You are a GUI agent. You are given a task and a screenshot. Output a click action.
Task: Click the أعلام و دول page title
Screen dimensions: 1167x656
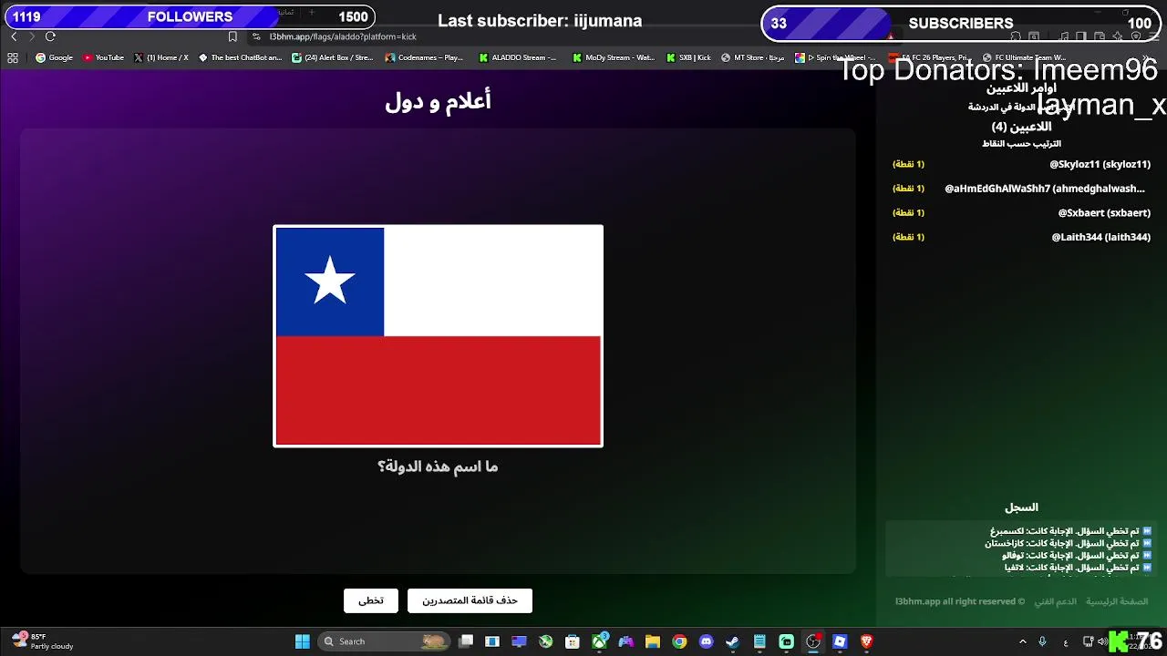(x=438, y=101)
